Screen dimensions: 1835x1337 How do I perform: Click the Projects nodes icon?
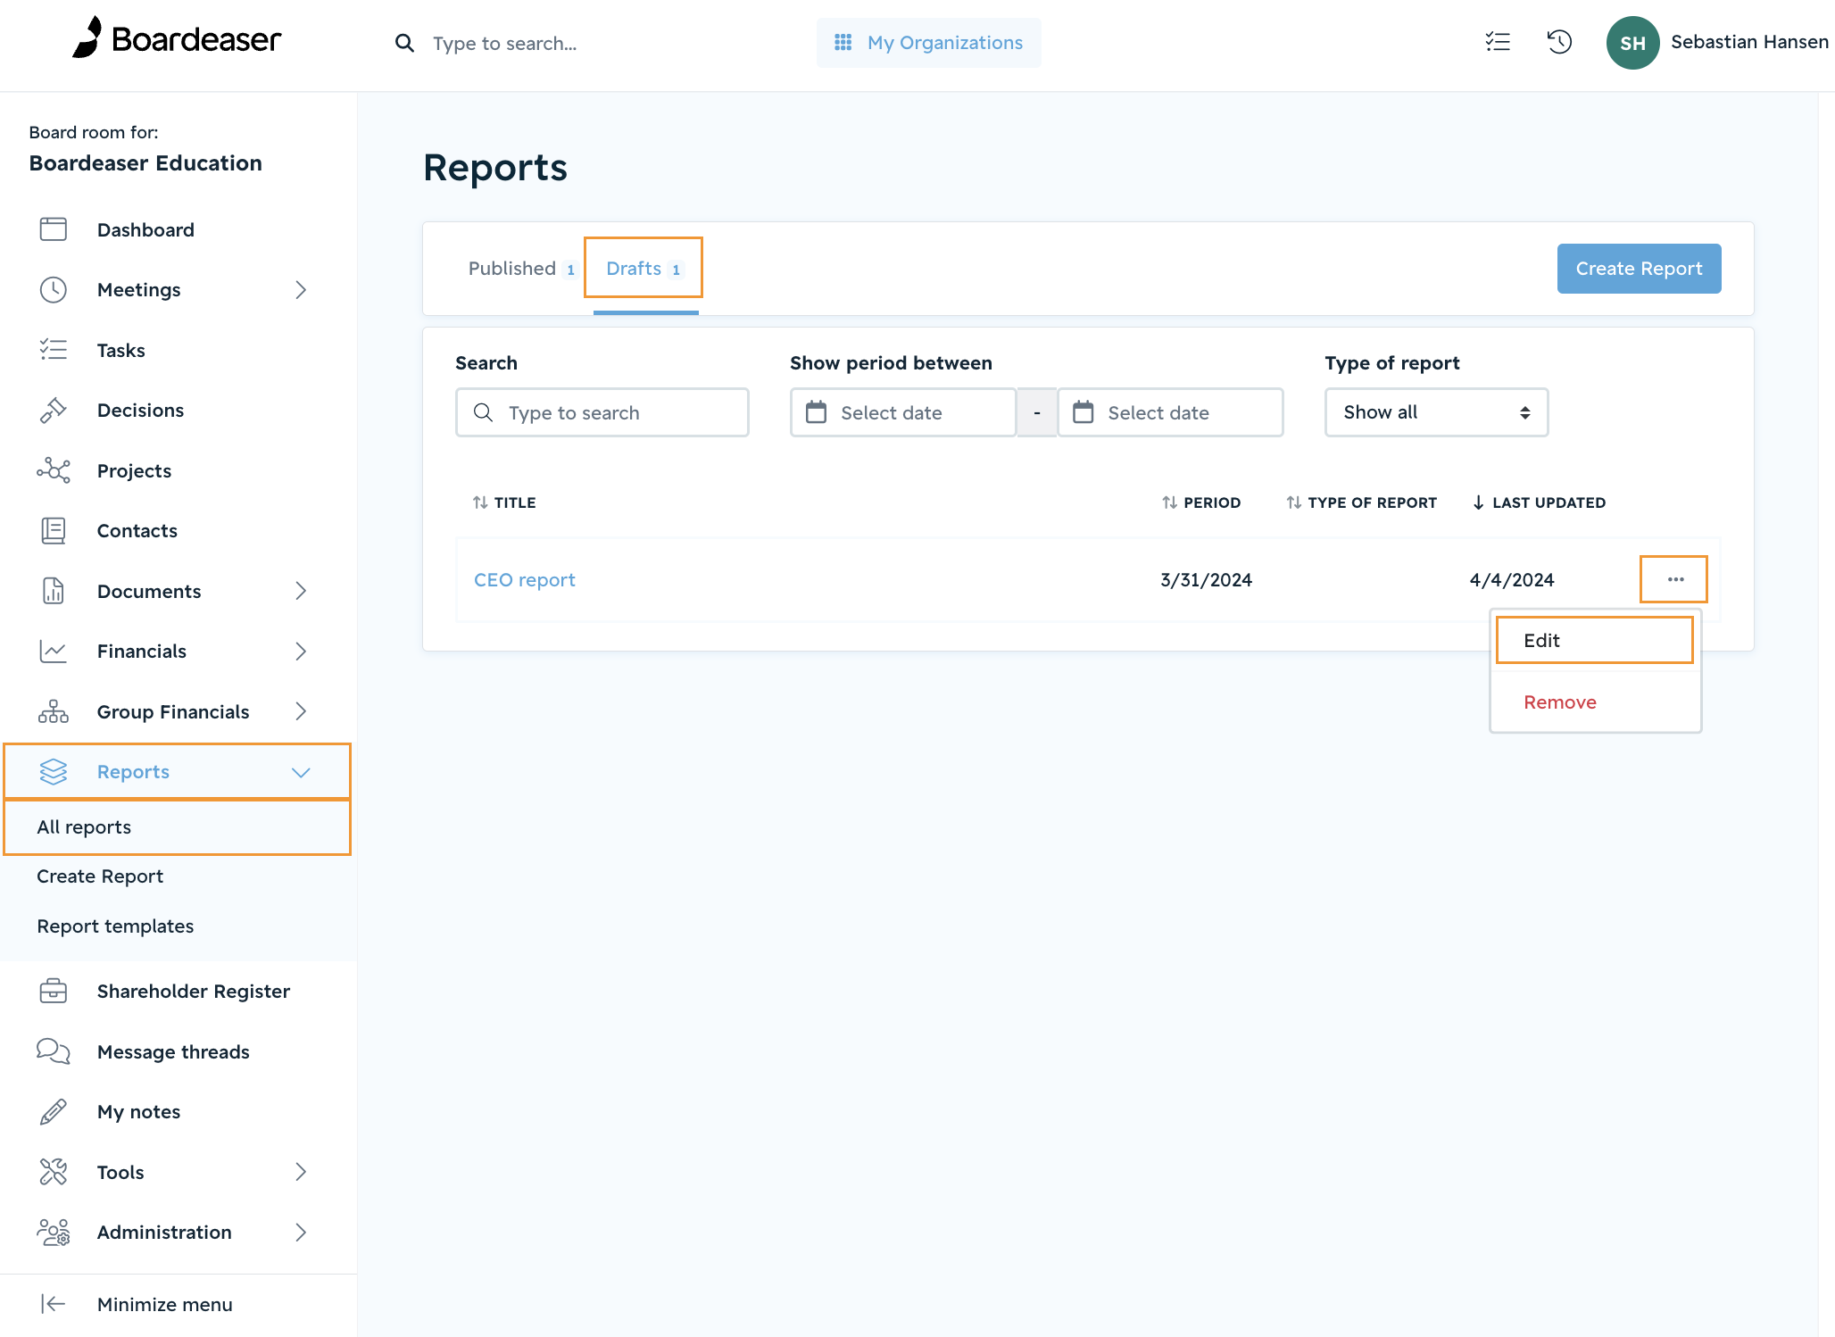pyautogui.click(x=54, y=470)
